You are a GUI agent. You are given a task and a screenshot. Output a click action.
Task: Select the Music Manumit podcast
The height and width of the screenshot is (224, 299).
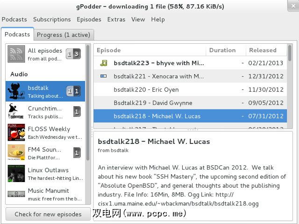point(45,194)
